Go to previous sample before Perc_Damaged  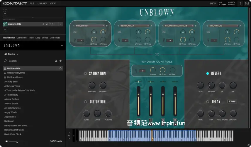(x=74, y=26)
